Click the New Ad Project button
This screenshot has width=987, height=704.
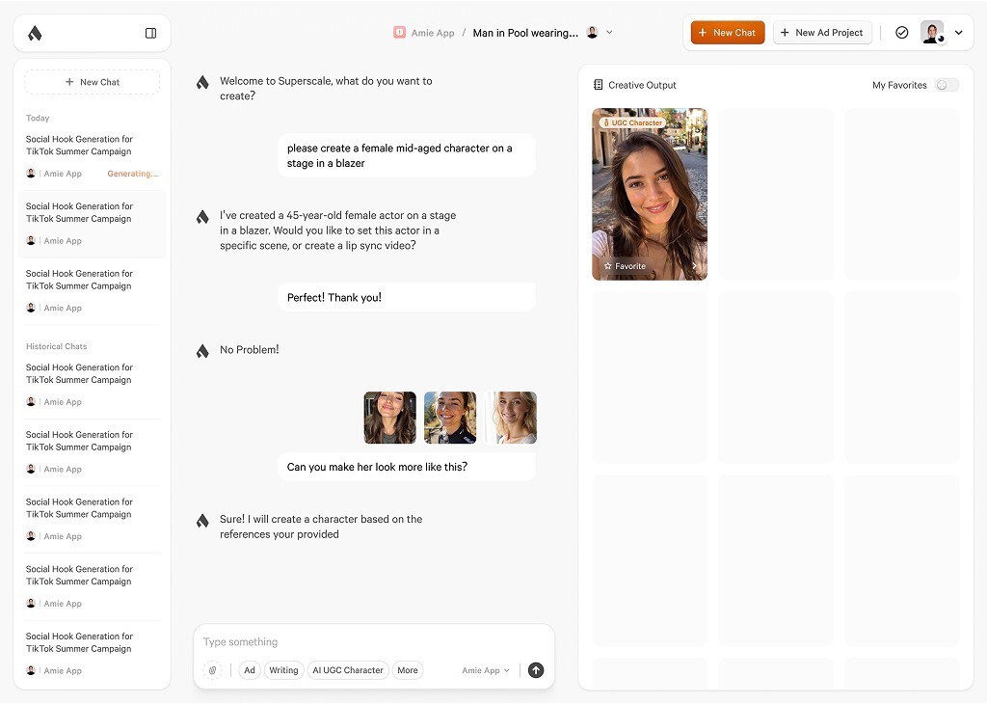pos(822,32)
